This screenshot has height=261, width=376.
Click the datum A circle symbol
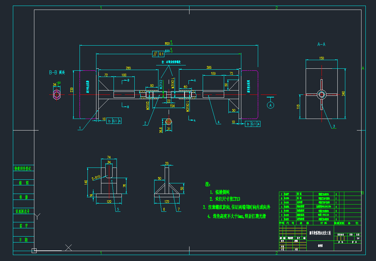click(271, 105)
